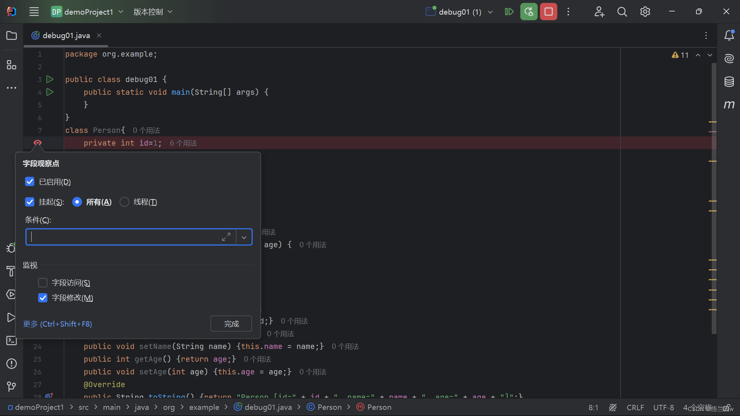This screenshot has width=740, height=416.
Task: Click the Resume Program icon
Action: pyautogui.click(x=509, y=12)
